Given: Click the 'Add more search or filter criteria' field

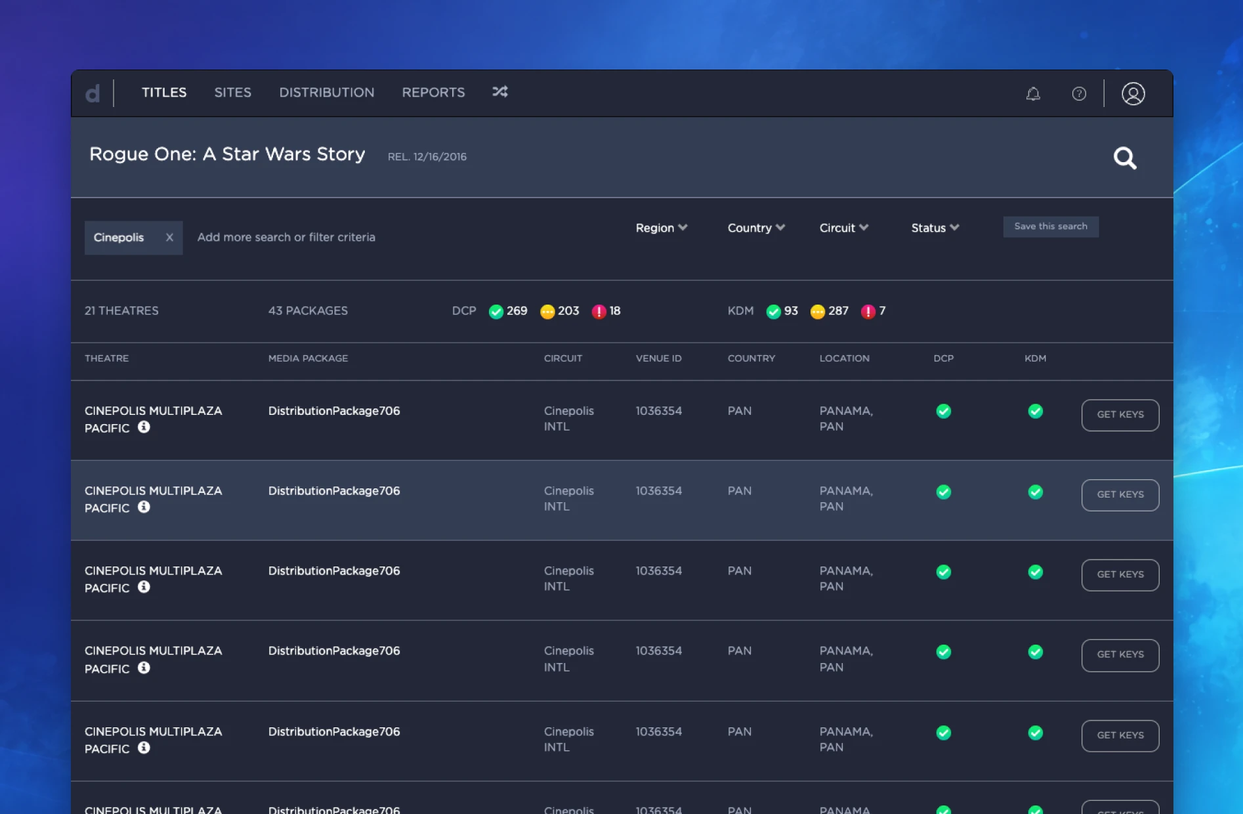Looking at the screenshot, I should tap(286, 238).
